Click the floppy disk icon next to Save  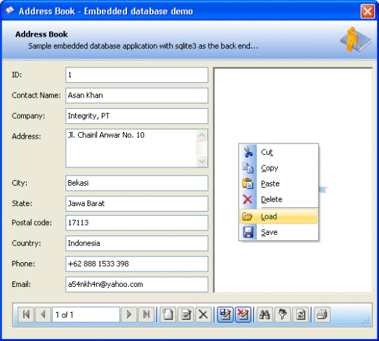point(248,232)
